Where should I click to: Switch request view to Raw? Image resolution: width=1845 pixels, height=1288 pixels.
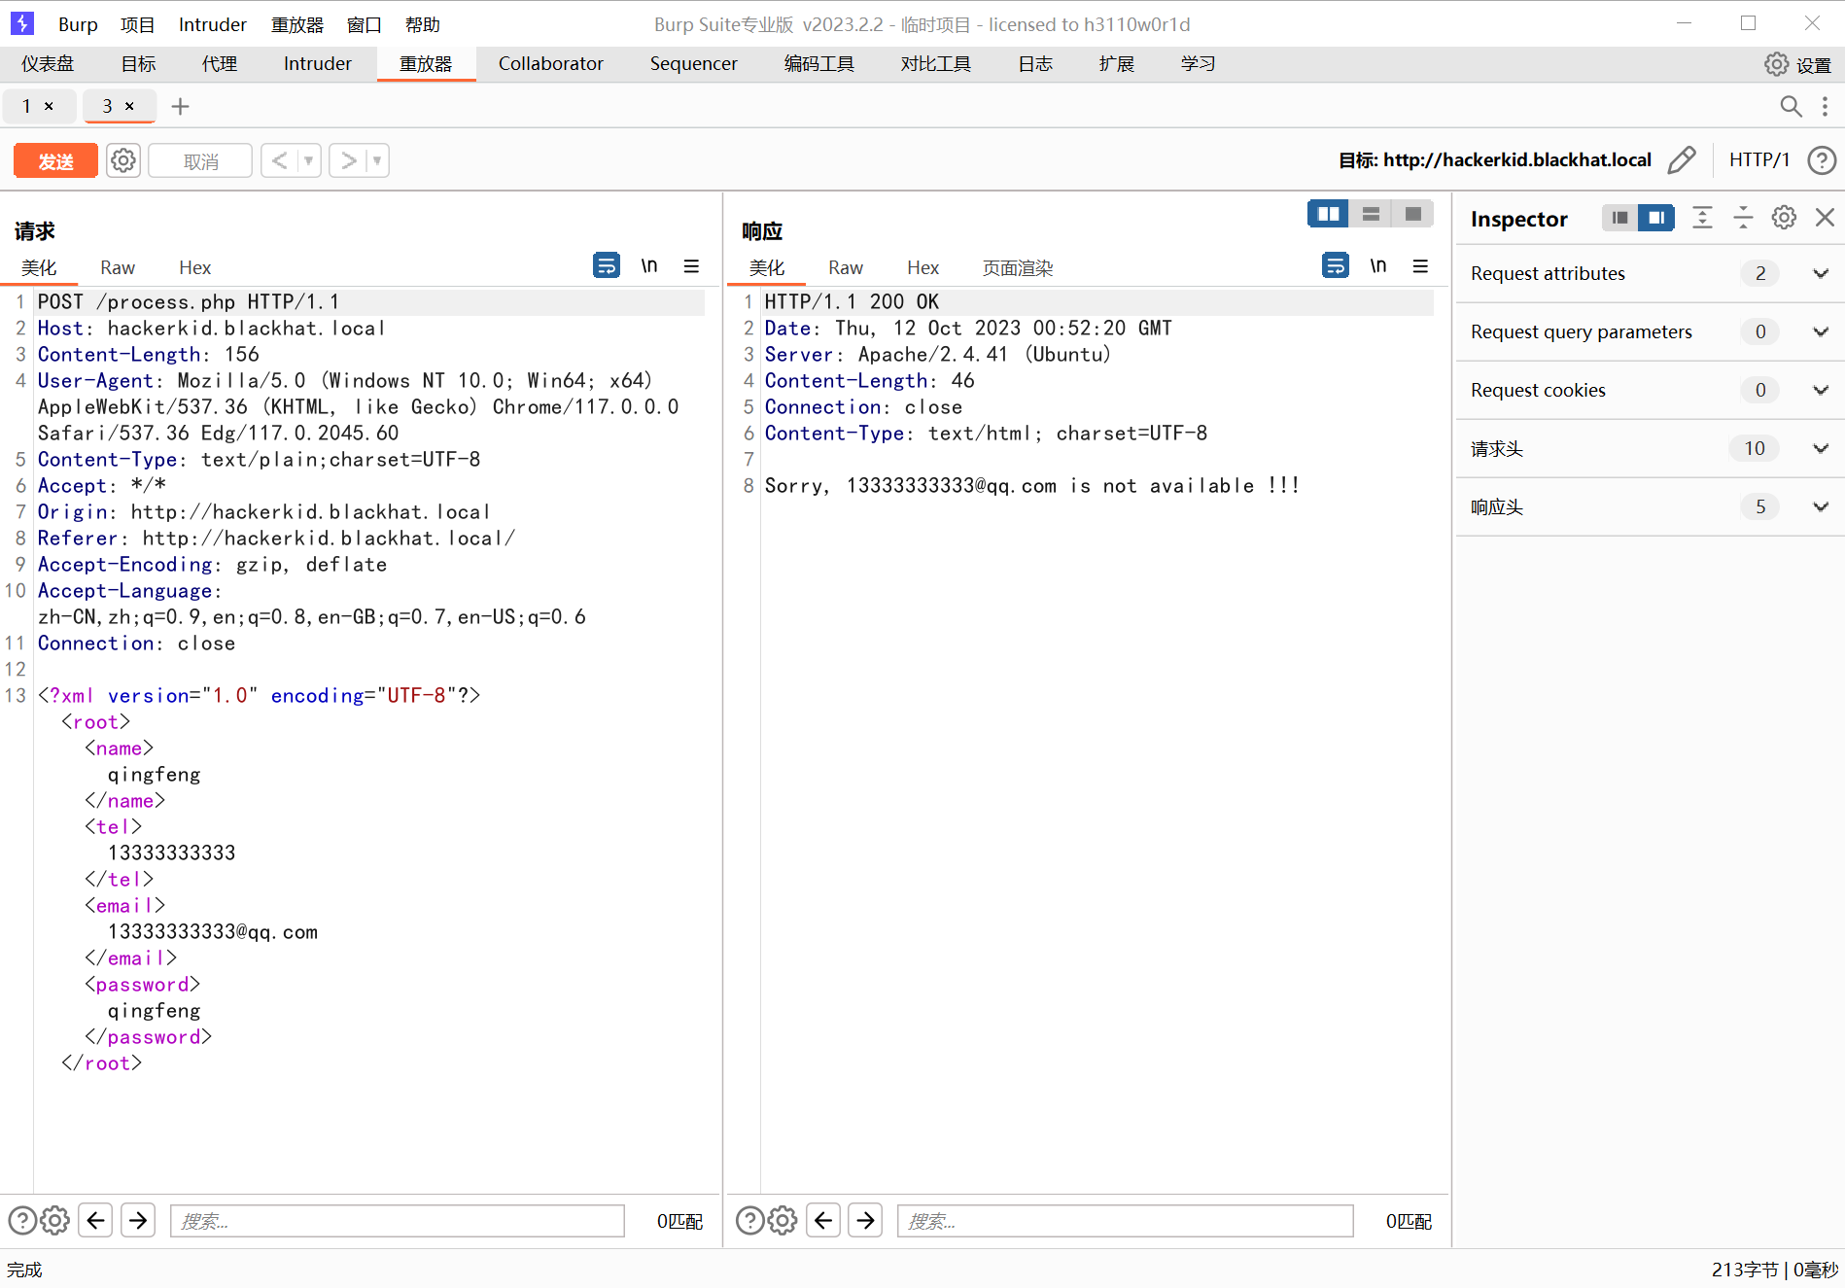coord(118,267)
